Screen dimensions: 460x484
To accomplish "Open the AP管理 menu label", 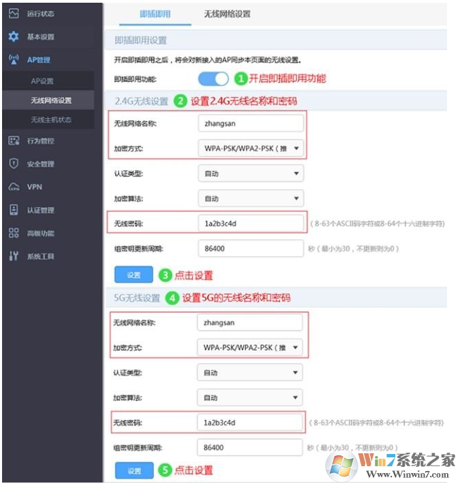I will 39,60.
